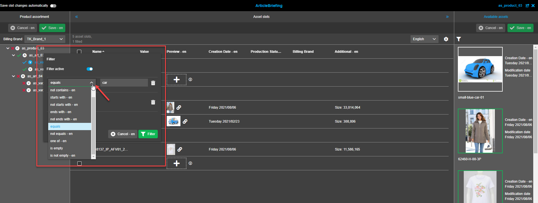The width and height of the screenshot is (538, 203).
Task: Delete the 'car' filter row trash icon
Action: [x=153, y=83]
